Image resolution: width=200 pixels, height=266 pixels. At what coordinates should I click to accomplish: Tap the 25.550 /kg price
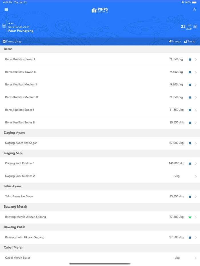pyautogui.click(x=177, y=196)
